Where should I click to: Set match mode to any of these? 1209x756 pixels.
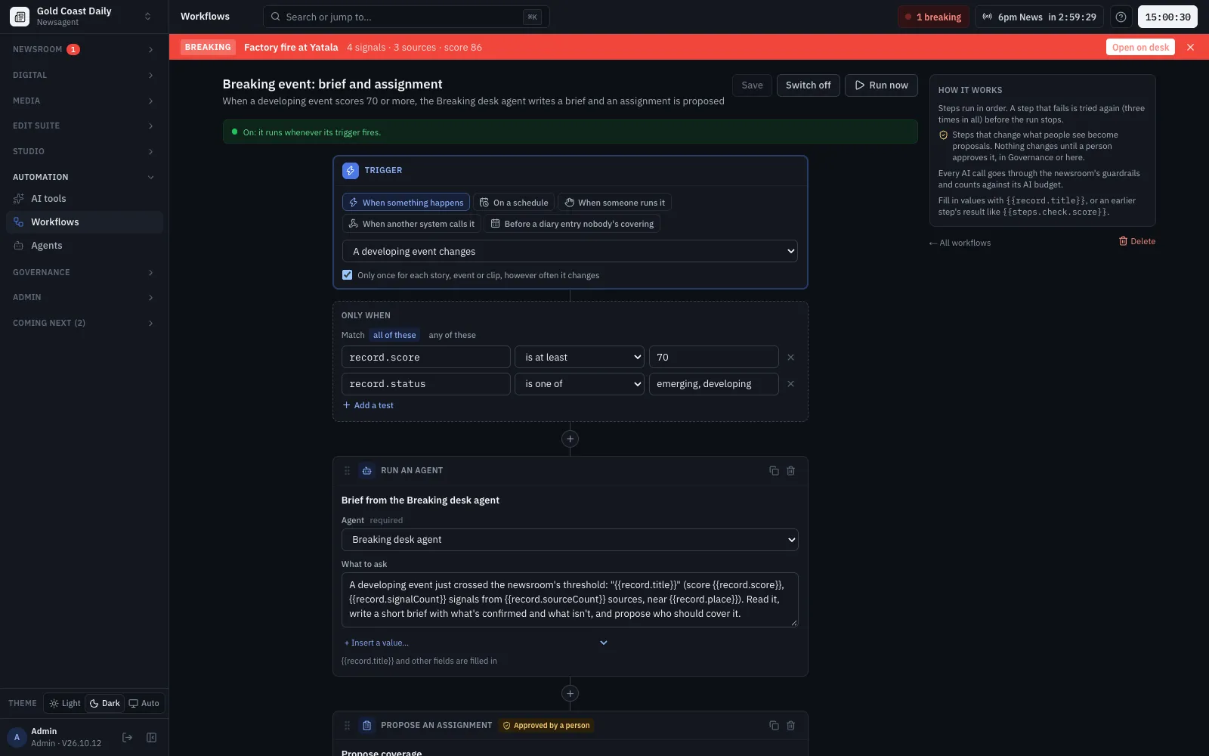452,335
